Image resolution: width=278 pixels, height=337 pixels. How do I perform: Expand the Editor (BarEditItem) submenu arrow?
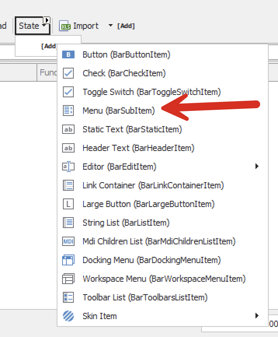[257, 167]
